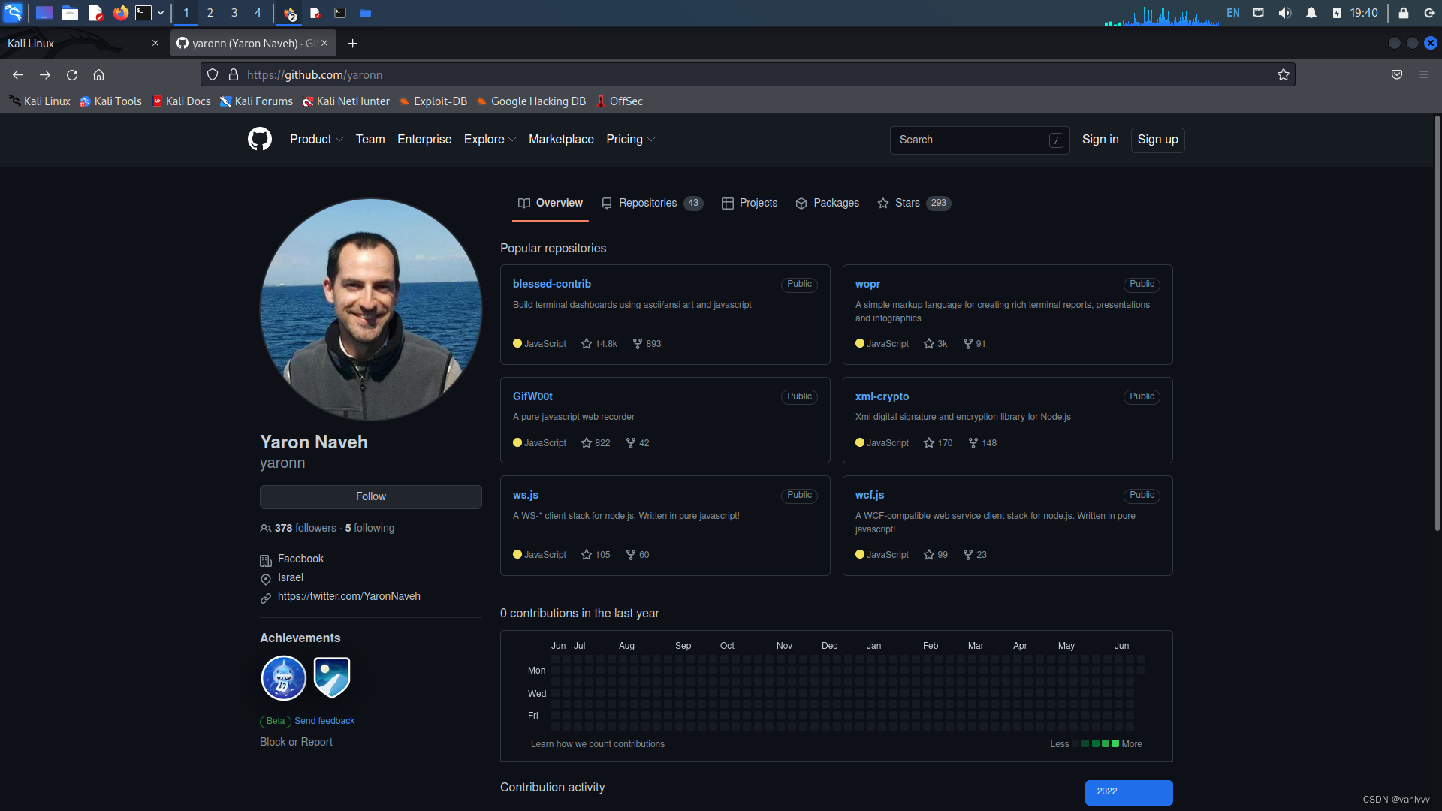Select the 2022 contribution year button
The image size is (1442, 811).
[x=1129, y=792]
